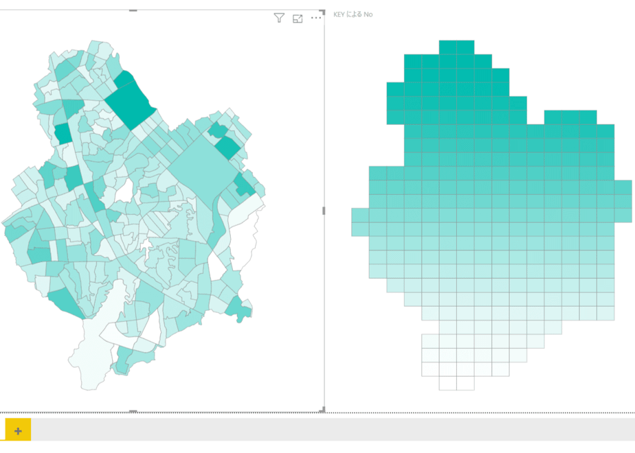
Task: Click the bottom-edge resize handle of map visual
Action: (133, 411)
